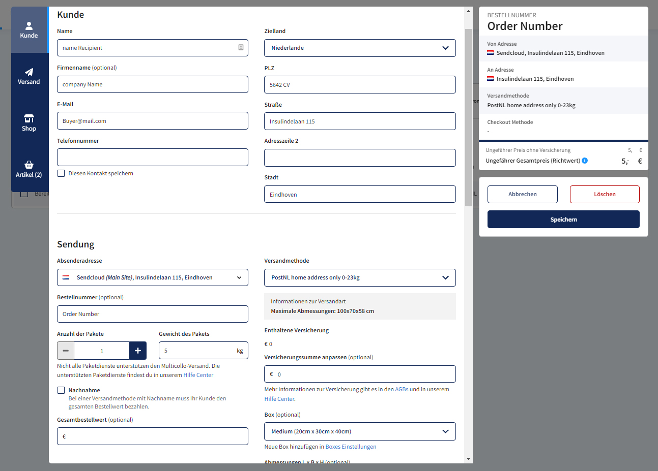Open the AGBs link
The height and width of the screenshot is (471, 658).
tap(402, 389)
